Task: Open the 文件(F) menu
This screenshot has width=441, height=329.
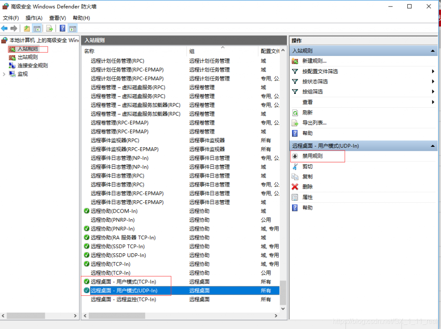Action: pos(11,18)
